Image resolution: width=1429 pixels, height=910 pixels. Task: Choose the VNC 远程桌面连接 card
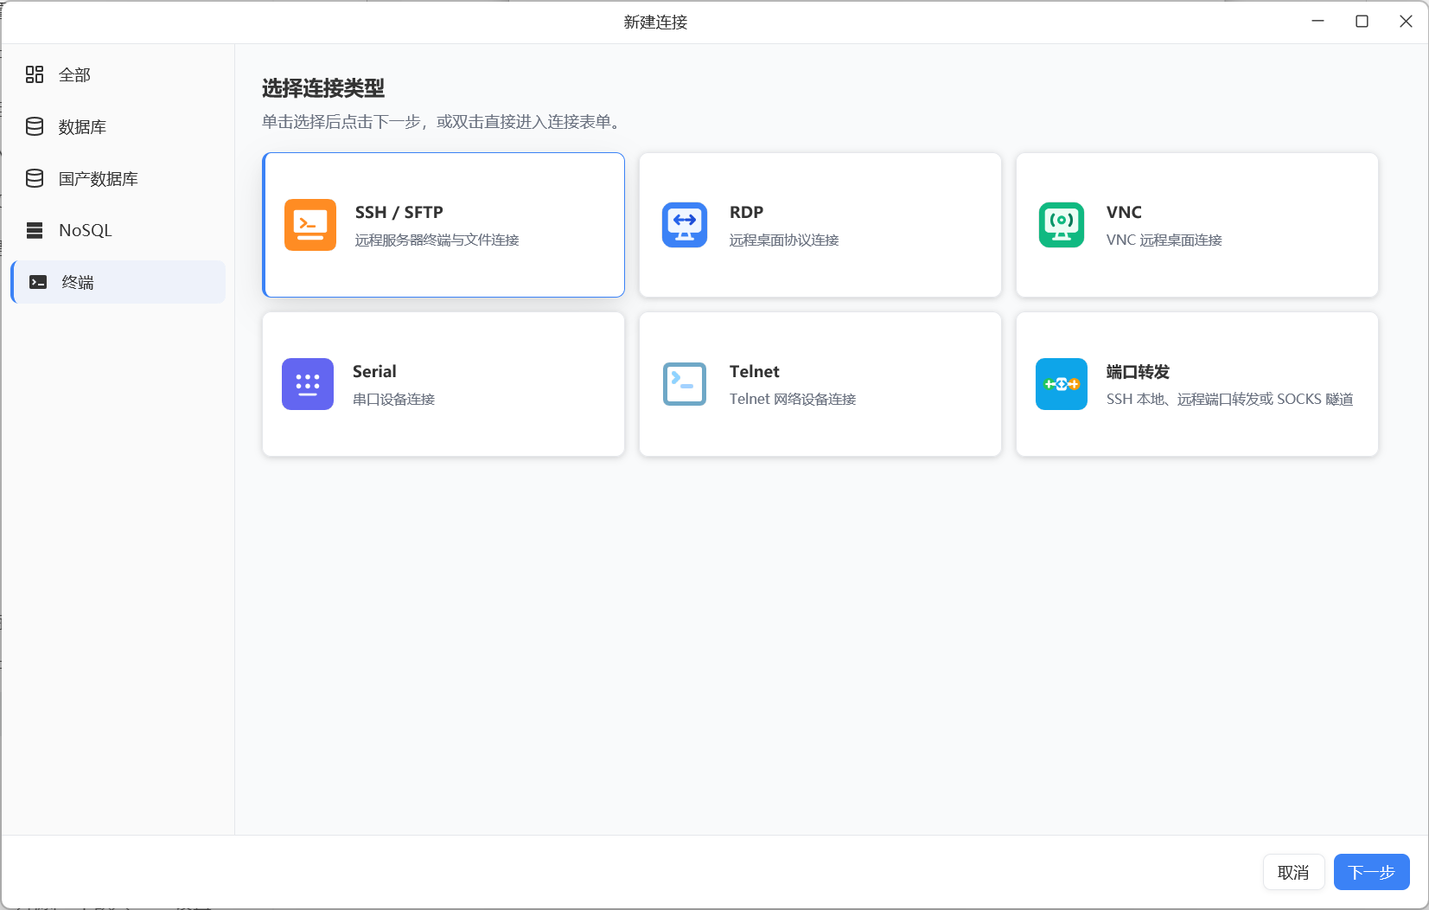(x=1197, y=225)
